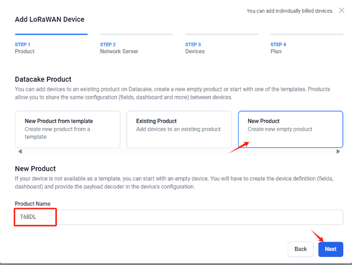Viewport: 352px width, 265px height.
Task: Click the right scroll arrow below the product cards
Action: point(338,151)
